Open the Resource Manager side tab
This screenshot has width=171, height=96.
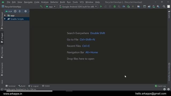(2, 20)
